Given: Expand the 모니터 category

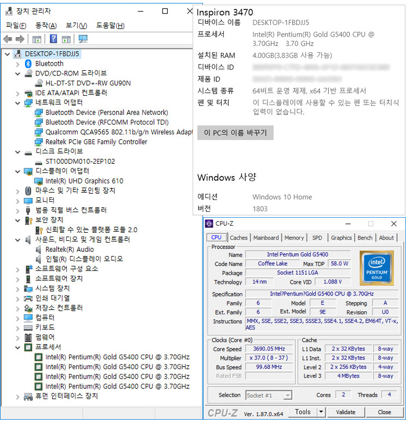Looking at the screenshot, I should pyautogui.click(x=18, y=201).
